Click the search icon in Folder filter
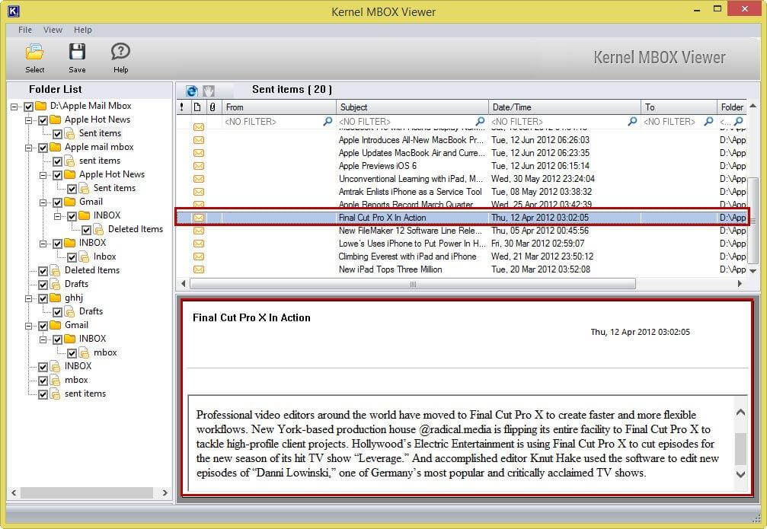The width and height of the screenshot is (767, 529). pyautogui.click(x=739, y=121)
